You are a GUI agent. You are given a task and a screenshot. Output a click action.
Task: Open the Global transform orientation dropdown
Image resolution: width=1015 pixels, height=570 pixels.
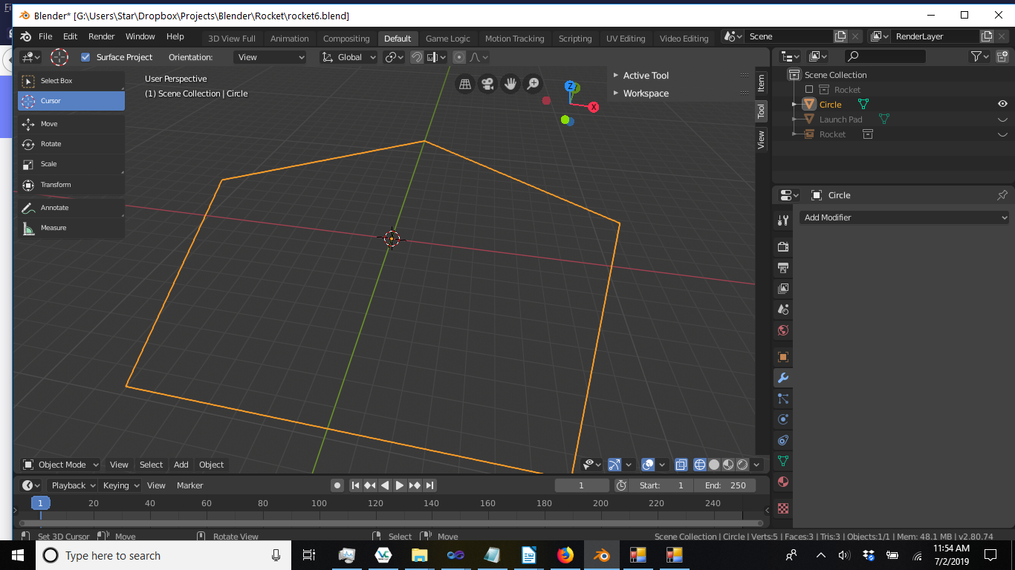tap(348, 57)
